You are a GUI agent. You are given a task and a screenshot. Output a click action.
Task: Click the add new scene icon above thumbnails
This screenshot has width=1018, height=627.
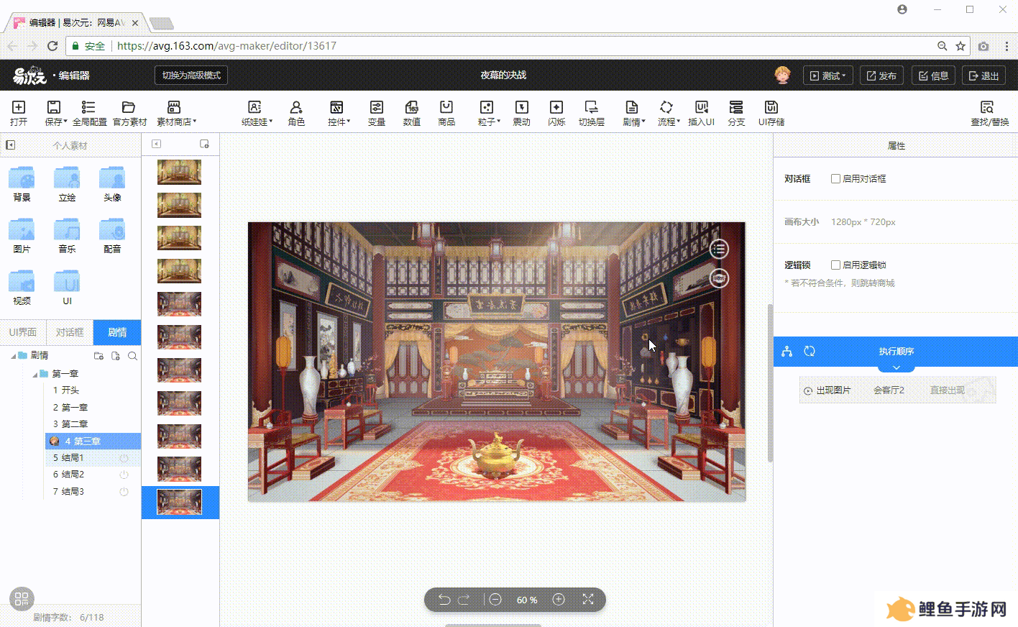(x=204, y=144)
